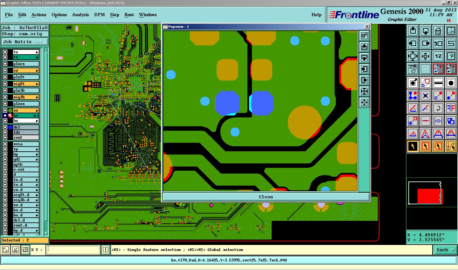This screenshot has height=270, width=458.
Task: Click the mirror F flip icon
Action: pyautogui.click(x=451, y=108)
